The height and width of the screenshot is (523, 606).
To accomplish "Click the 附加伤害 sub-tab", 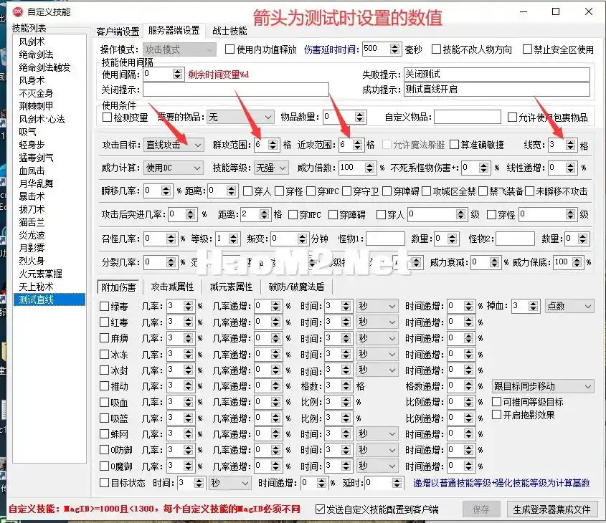I will (118, 287).
